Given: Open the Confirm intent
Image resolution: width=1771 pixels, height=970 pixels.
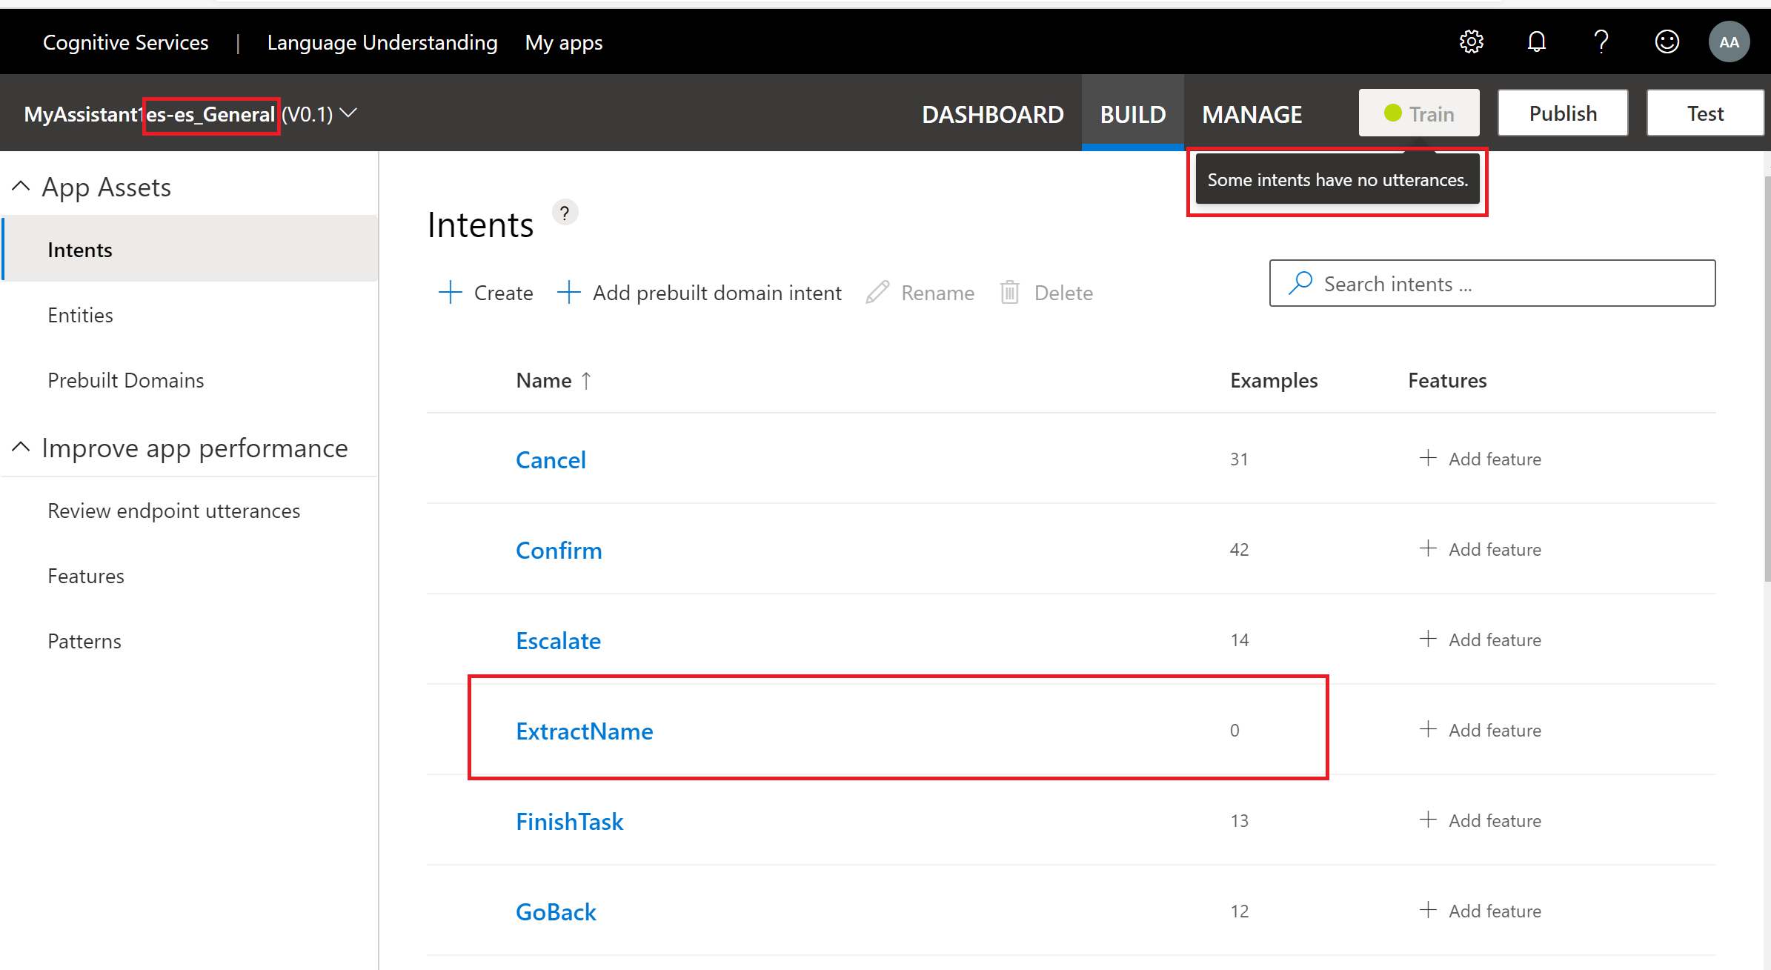Looking at the screenshot, I should 559,550.
